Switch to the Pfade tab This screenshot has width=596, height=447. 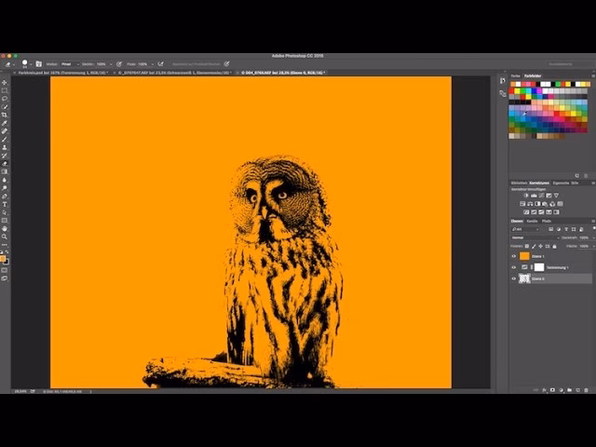[x=547, y=221]
